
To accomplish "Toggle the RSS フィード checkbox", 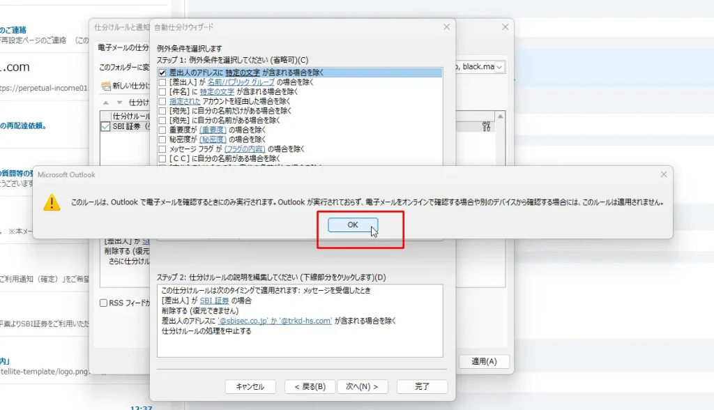I will [x=103, y=303].
